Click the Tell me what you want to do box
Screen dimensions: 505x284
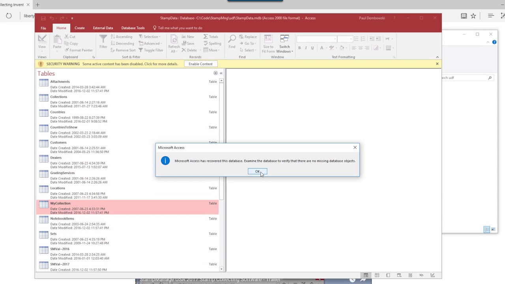[x=178, y=28]
